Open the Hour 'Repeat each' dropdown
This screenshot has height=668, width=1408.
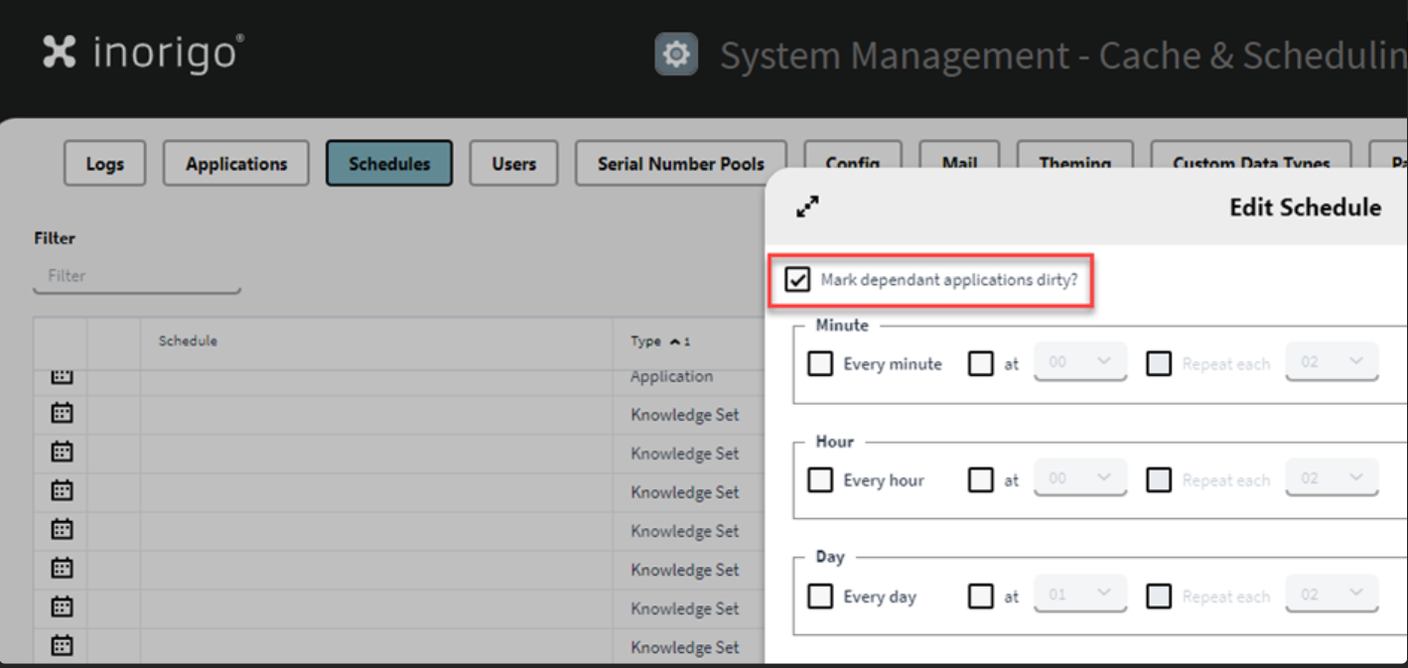coord(1332,478)
